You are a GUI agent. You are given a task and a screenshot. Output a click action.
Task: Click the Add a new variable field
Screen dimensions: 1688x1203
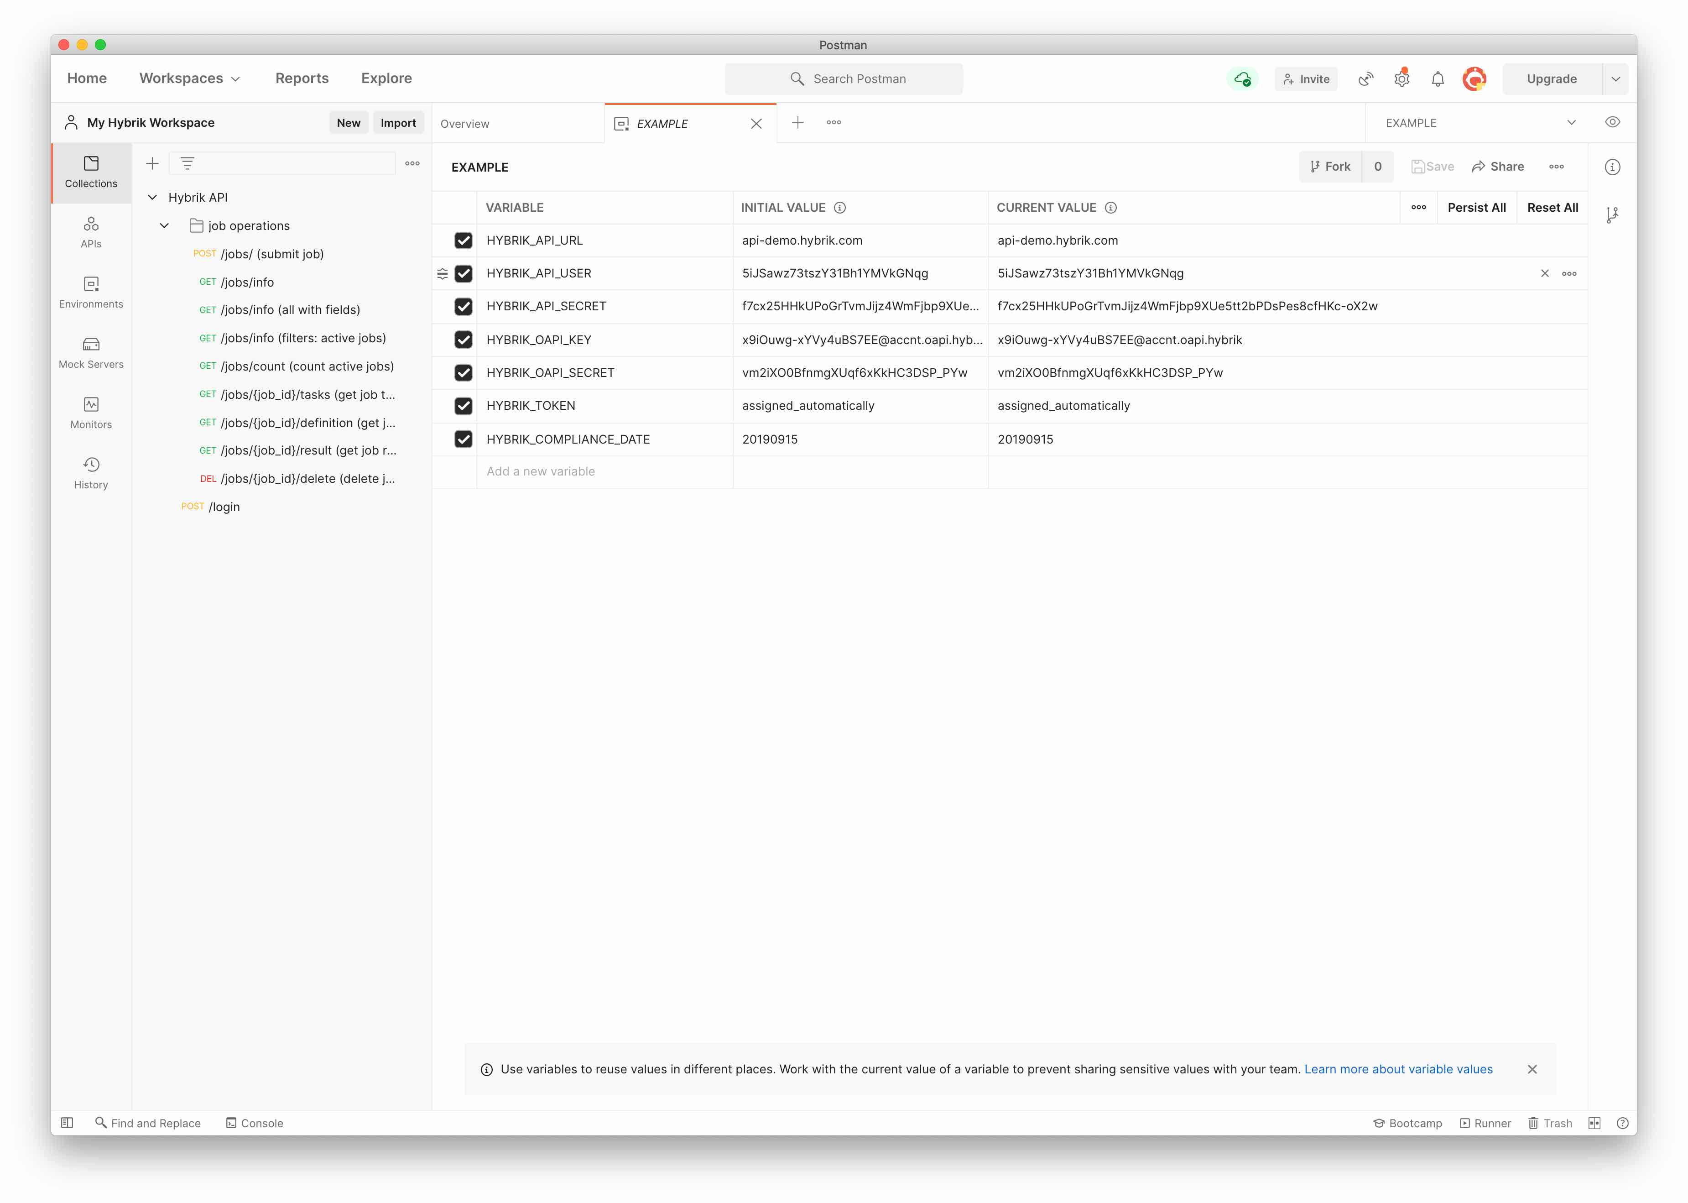(605, 472)
